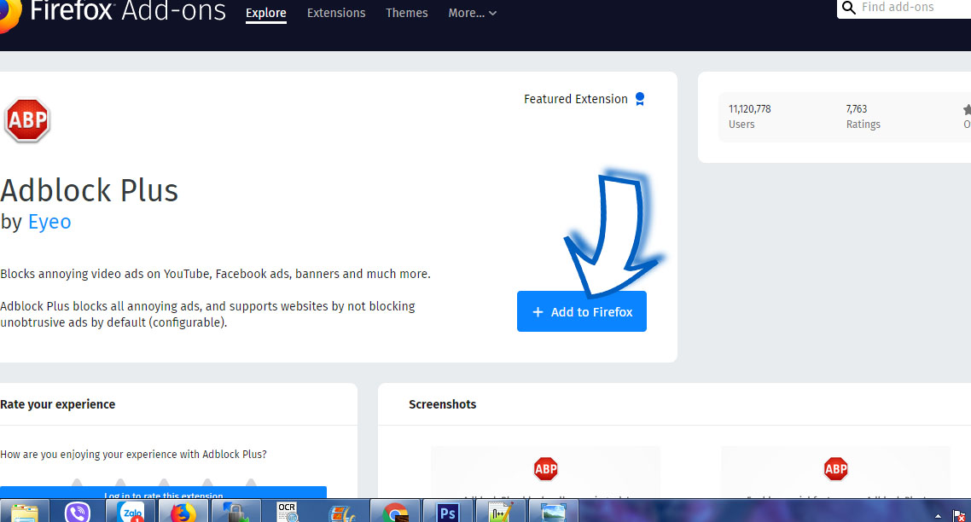Open Zalo from the taskbar

click(129, 512)
